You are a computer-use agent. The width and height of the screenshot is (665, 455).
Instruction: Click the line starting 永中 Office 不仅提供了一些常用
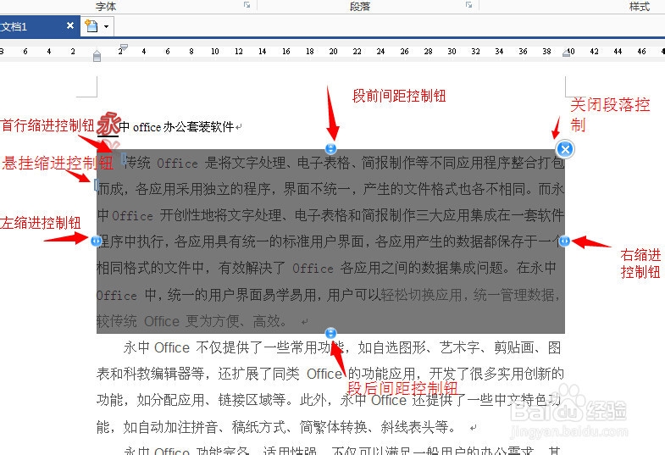(343, 347)
